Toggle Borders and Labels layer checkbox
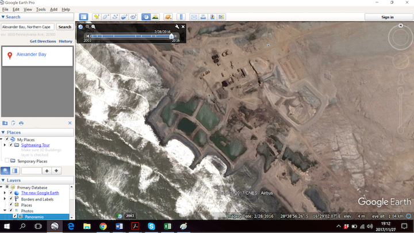This screenshot has width=414, height=233. (x=11, y=198)
